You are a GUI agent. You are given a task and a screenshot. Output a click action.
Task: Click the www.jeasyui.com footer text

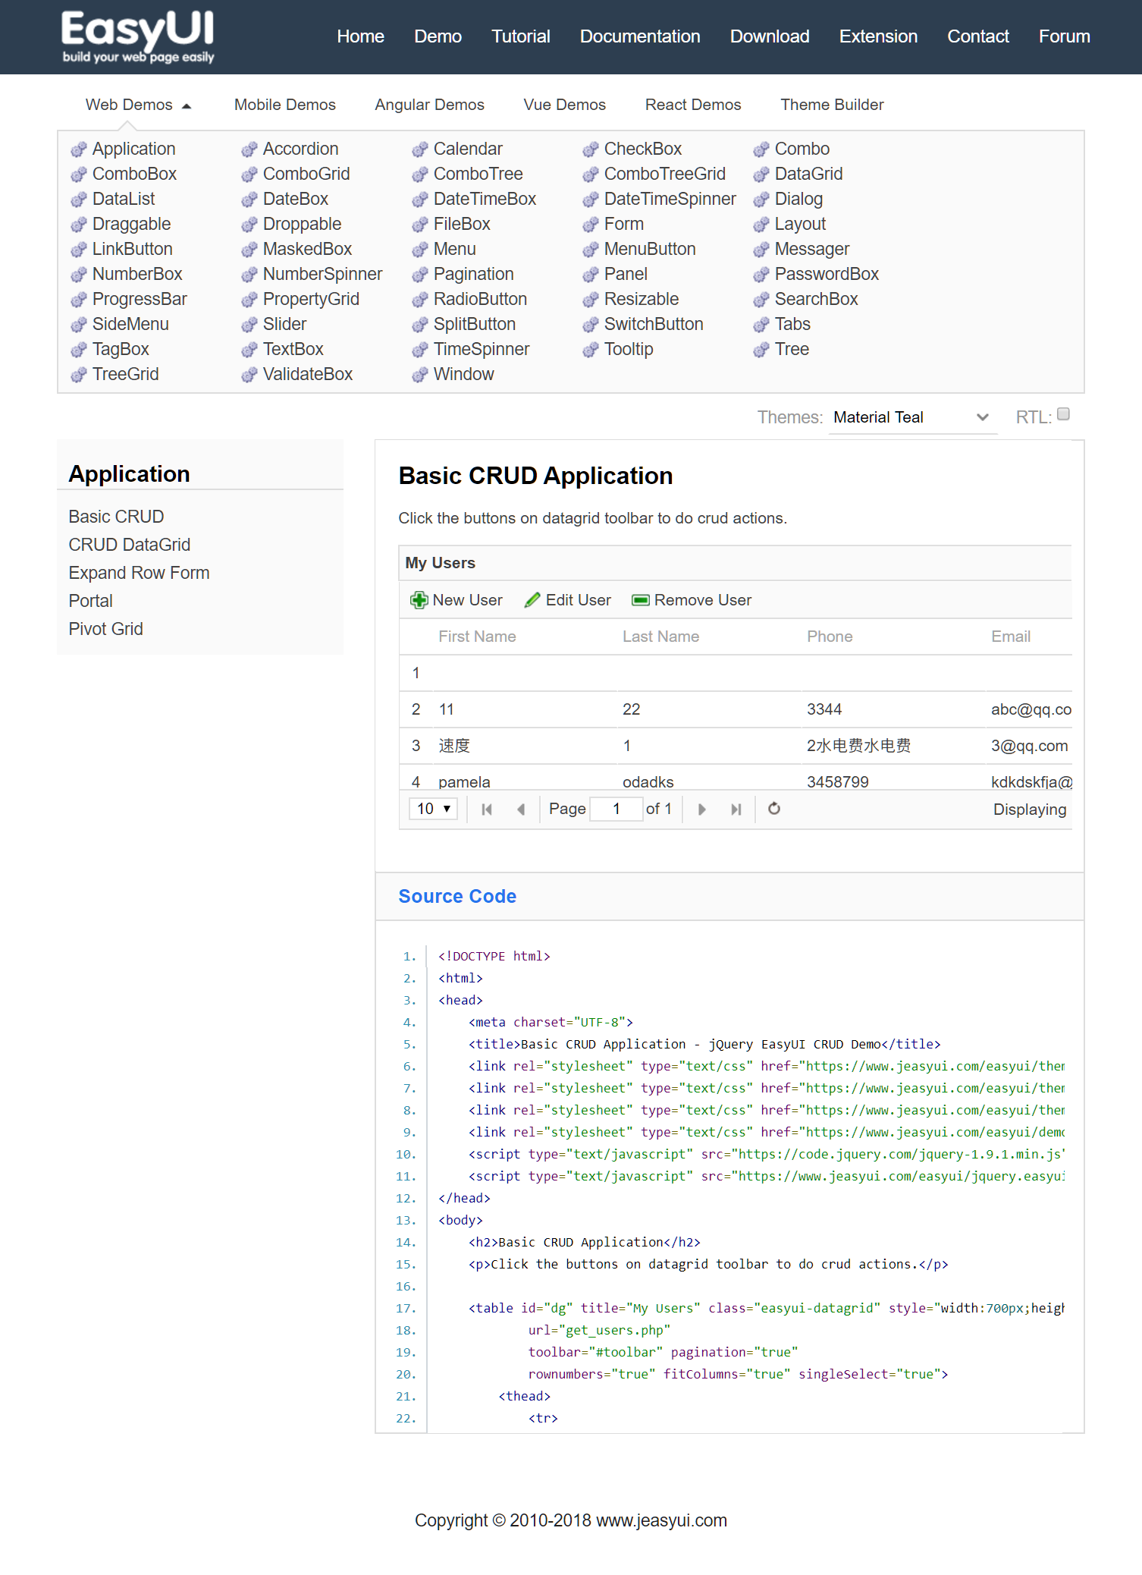(x=661, y=1520)
